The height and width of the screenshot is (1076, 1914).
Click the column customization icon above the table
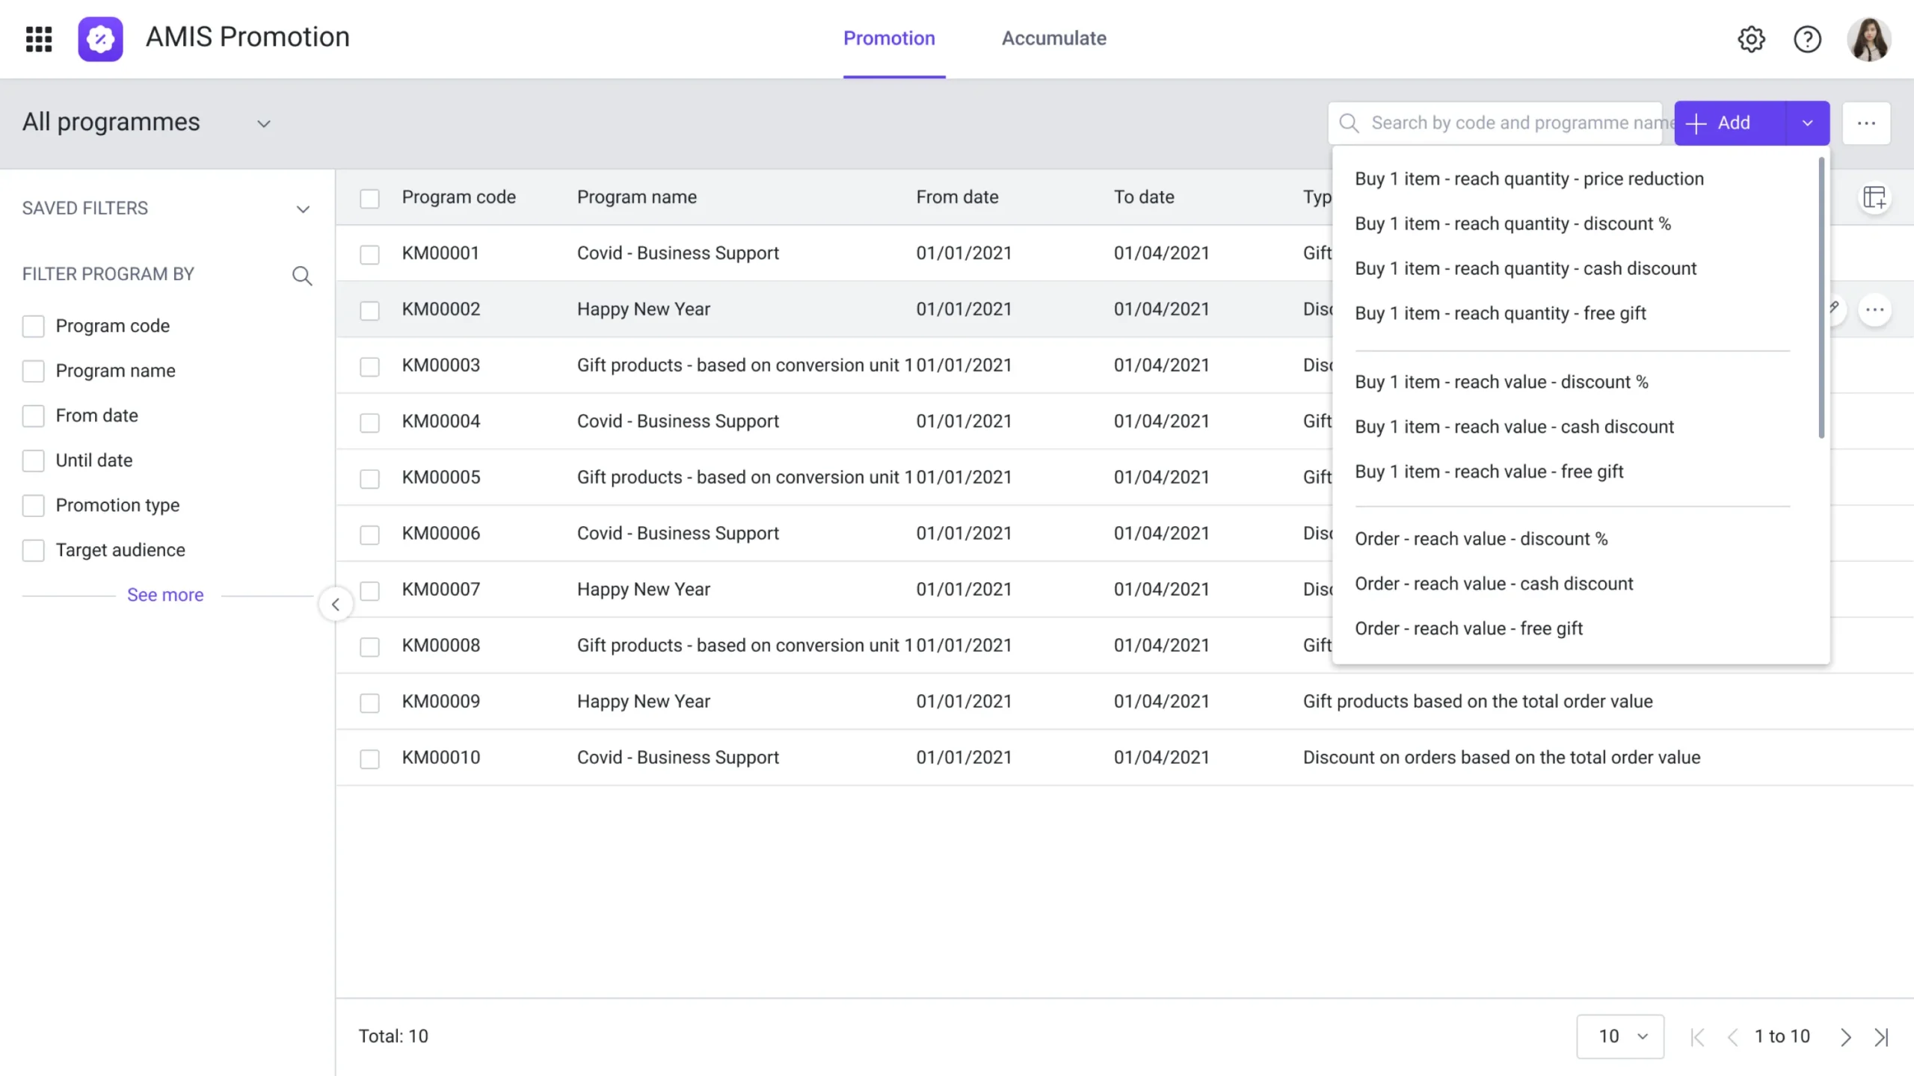1876,197
